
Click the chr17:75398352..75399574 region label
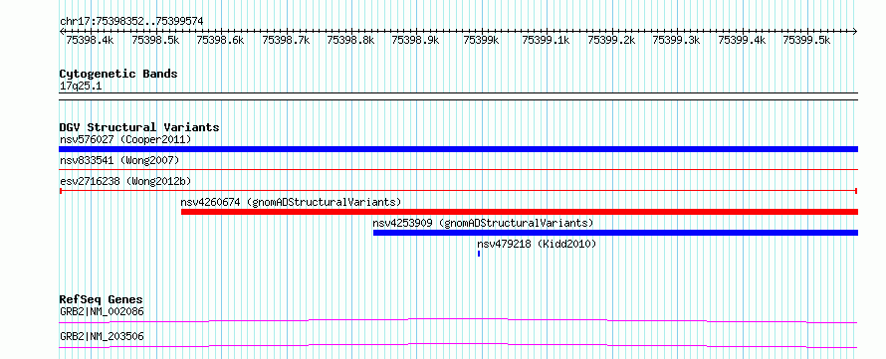coord(131,22)
